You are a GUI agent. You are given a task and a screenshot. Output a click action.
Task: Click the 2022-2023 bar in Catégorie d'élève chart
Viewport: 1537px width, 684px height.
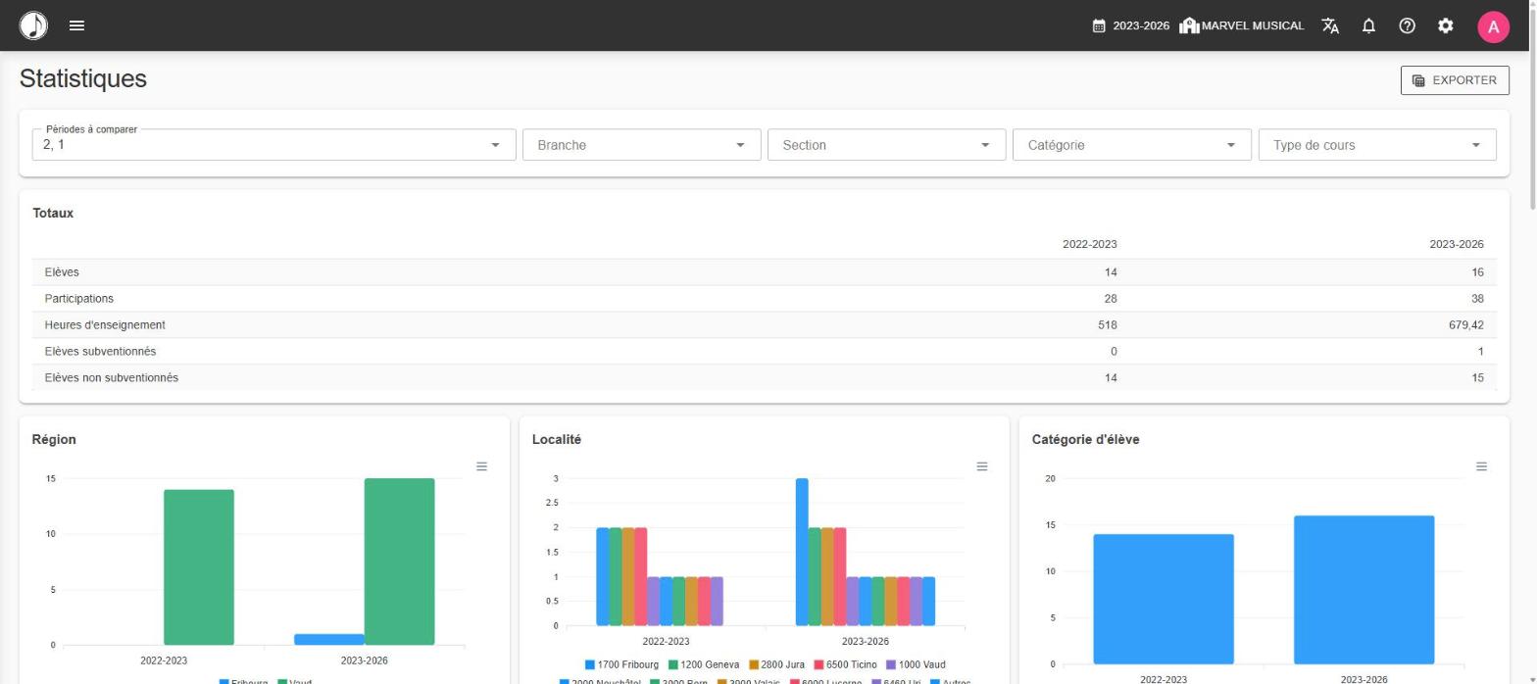[1164, 599]
